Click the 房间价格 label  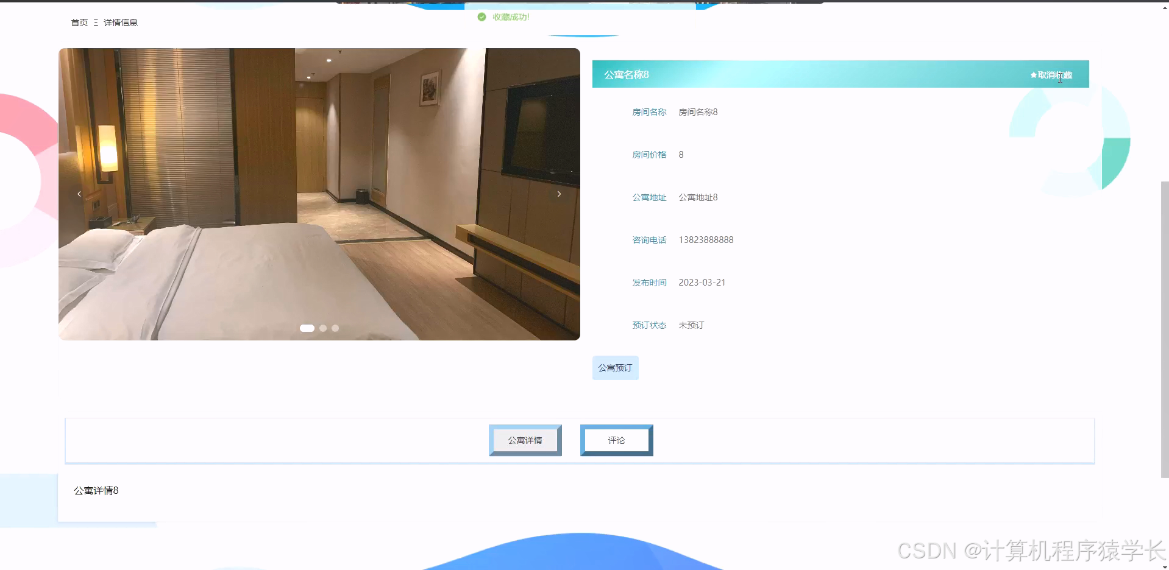[649, 155]
